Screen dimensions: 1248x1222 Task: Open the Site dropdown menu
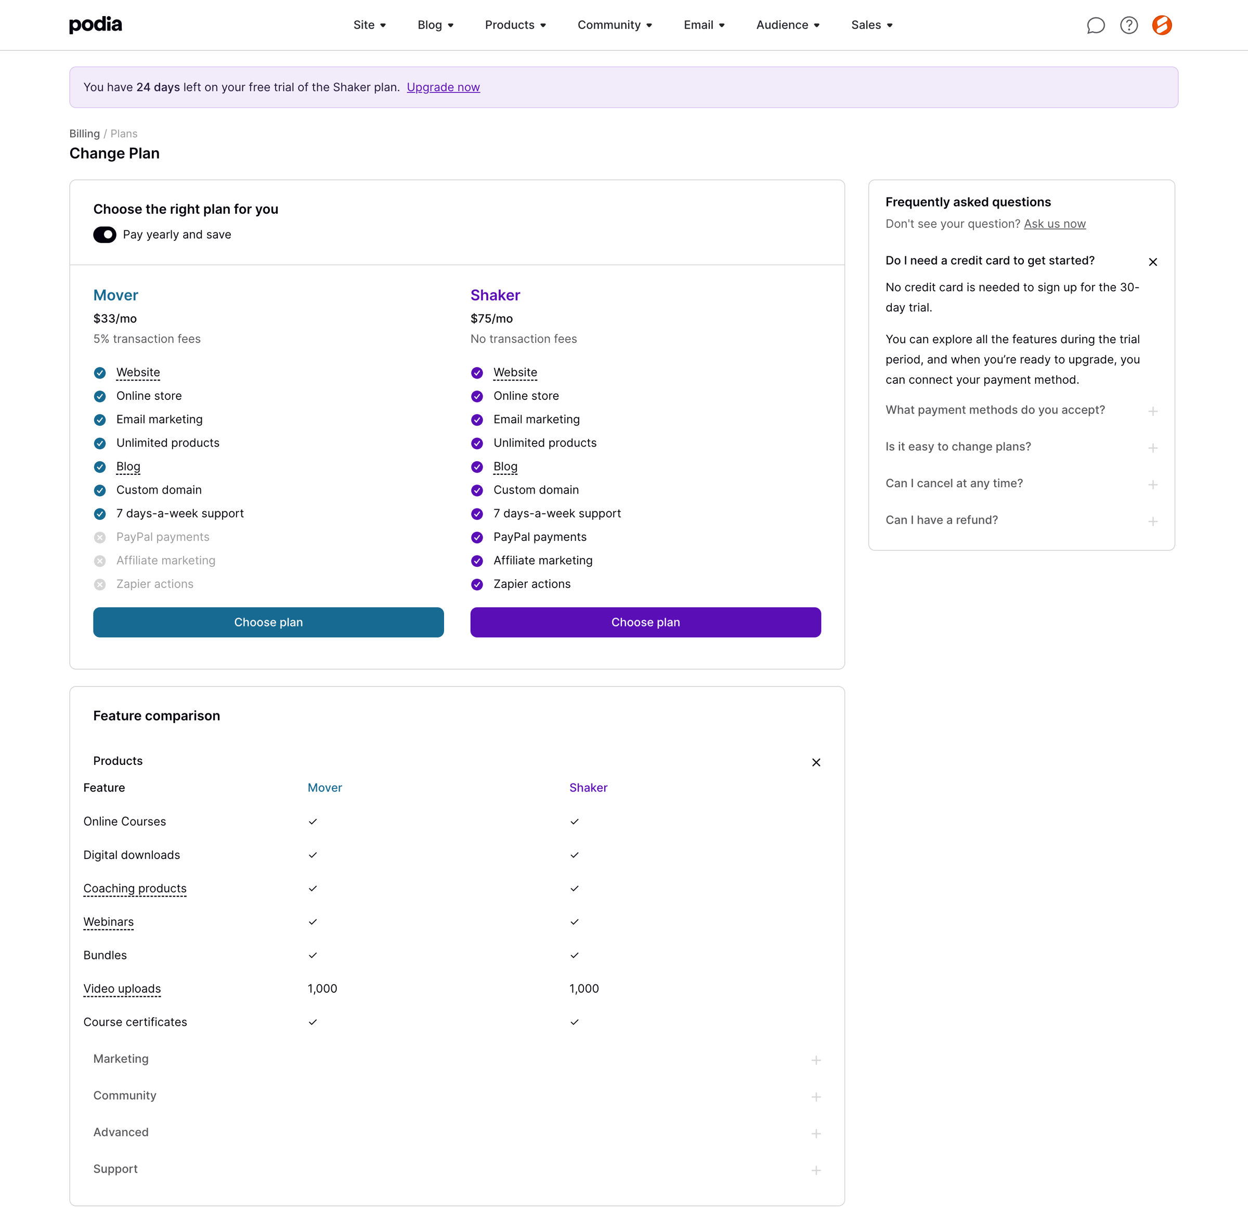370,25
